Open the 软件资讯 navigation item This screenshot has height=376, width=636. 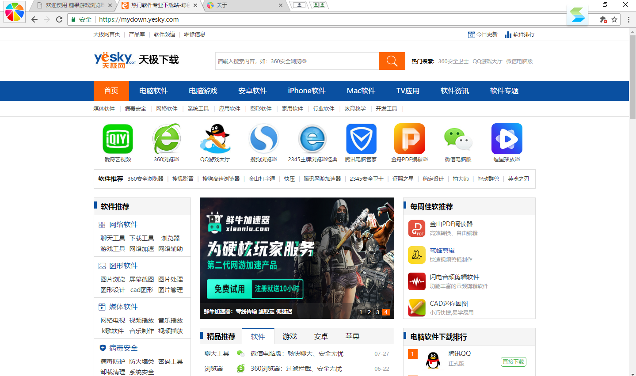point(455,91)
